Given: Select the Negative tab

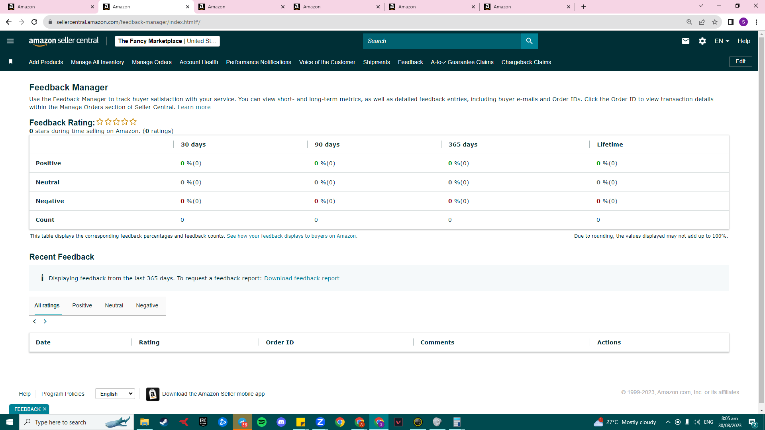Looking at the screenshot, I should coord(147,305).
